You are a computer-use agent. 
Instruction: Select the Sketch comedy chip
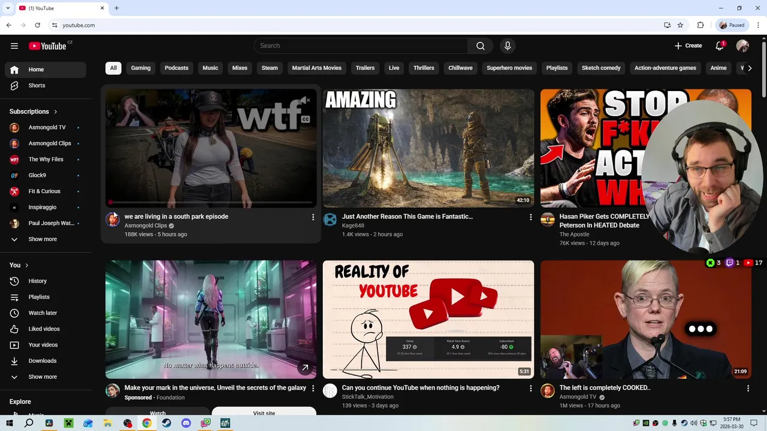coord(601,68)
